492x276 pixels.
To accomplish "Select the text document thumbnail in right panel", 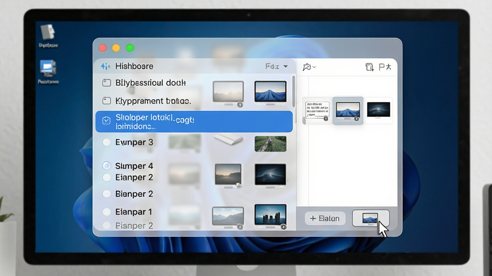I will point(317,111).
